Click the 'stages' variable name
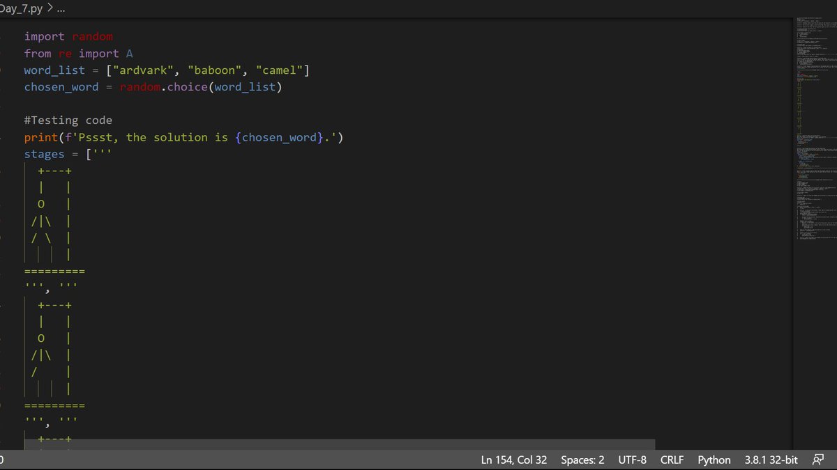The image size is (837, 470). (45, 154)
